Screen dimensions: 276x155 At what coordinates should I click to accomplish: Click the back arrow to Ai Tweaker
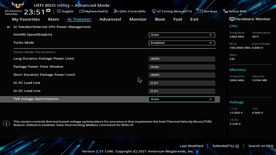pyautogui.click(x=9, y=27)
